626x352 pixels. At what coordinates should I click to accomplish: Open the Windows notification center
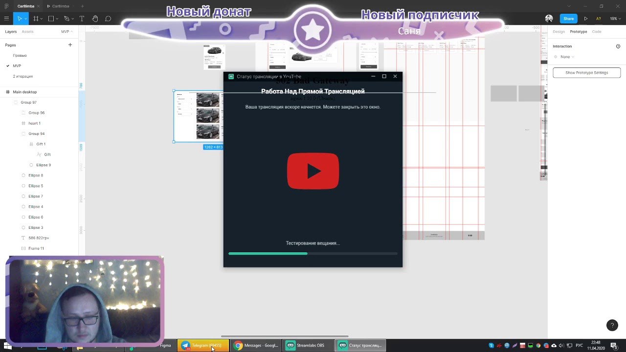614,345
